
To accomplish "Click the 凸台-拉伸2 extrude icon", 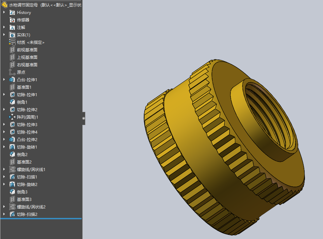I will (x=12, y=140).
